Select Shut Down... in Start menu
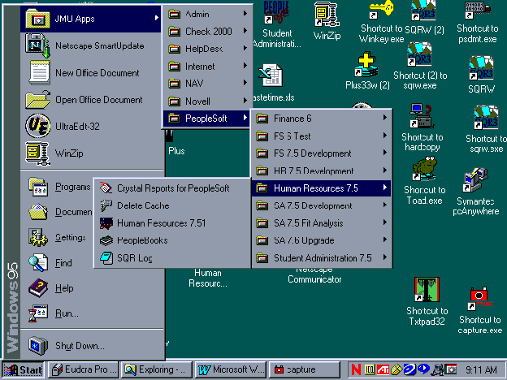 coord(92,346)
